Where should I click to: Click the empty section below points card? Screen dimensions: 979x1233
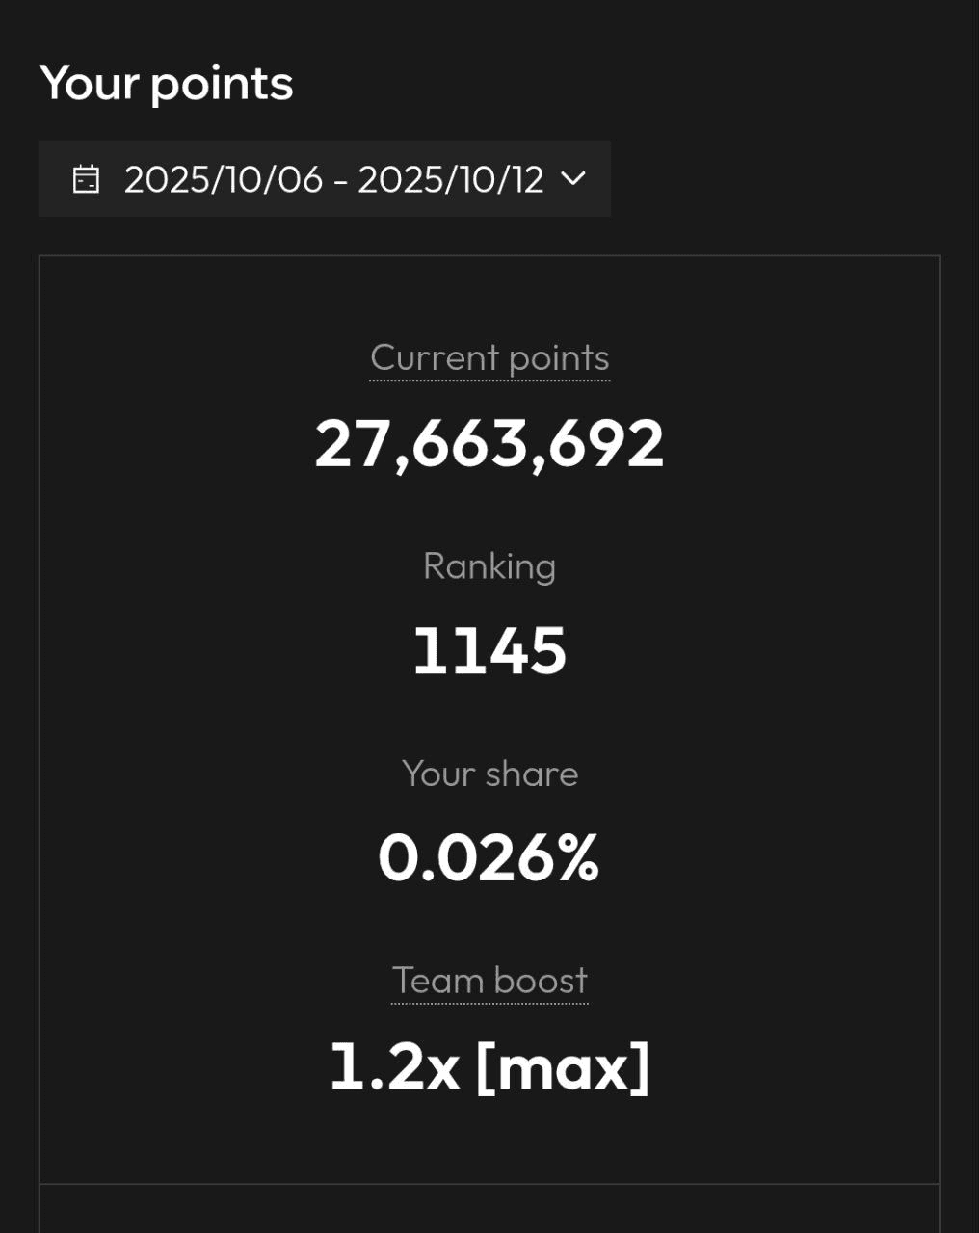click(x=489, y=1209)
